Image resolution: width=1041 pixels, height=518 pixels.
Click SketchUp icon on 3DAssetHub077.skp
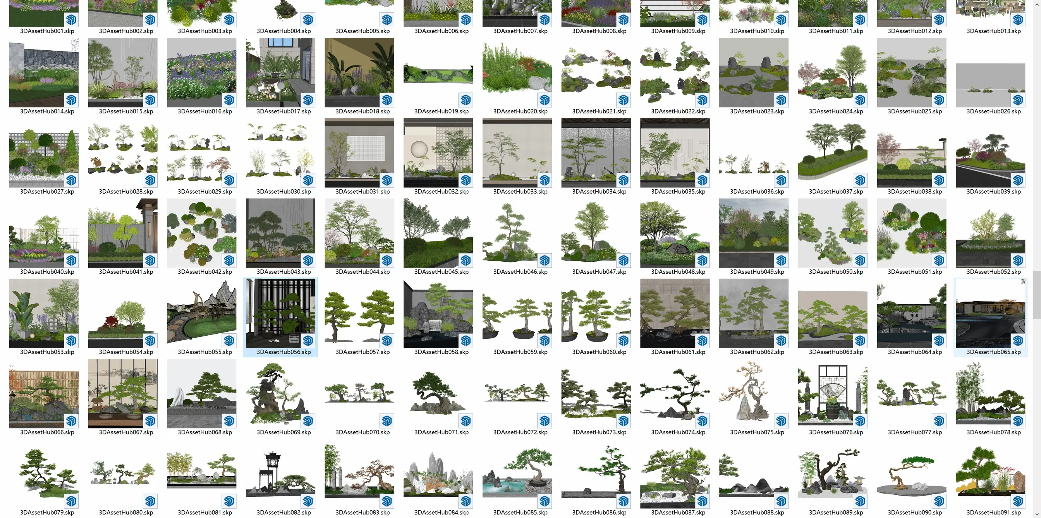939,421
